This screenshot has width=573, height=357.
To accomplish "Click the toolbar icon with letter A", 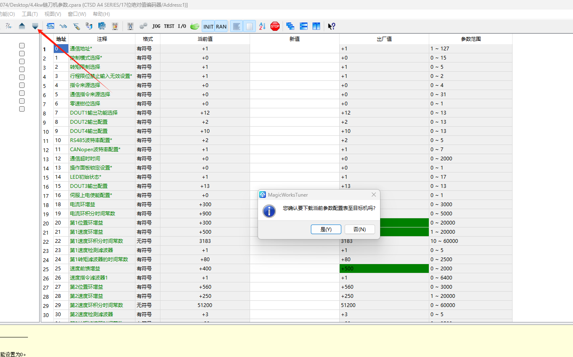I will (130, 26).
